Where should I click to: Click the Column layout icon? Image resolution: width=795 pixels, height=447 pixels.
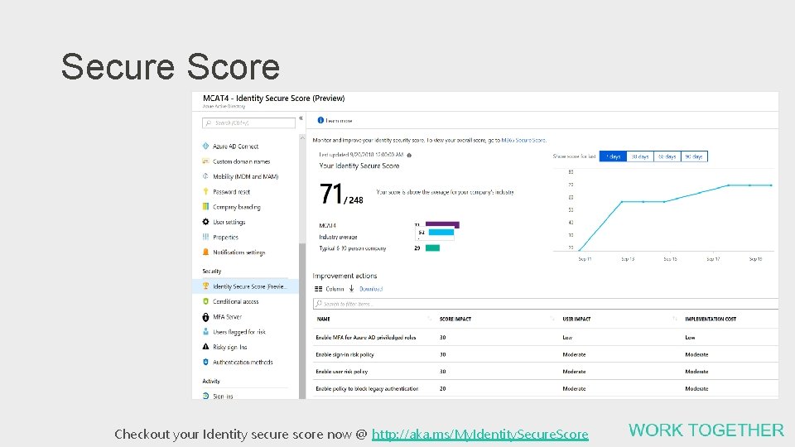[318, 289]
